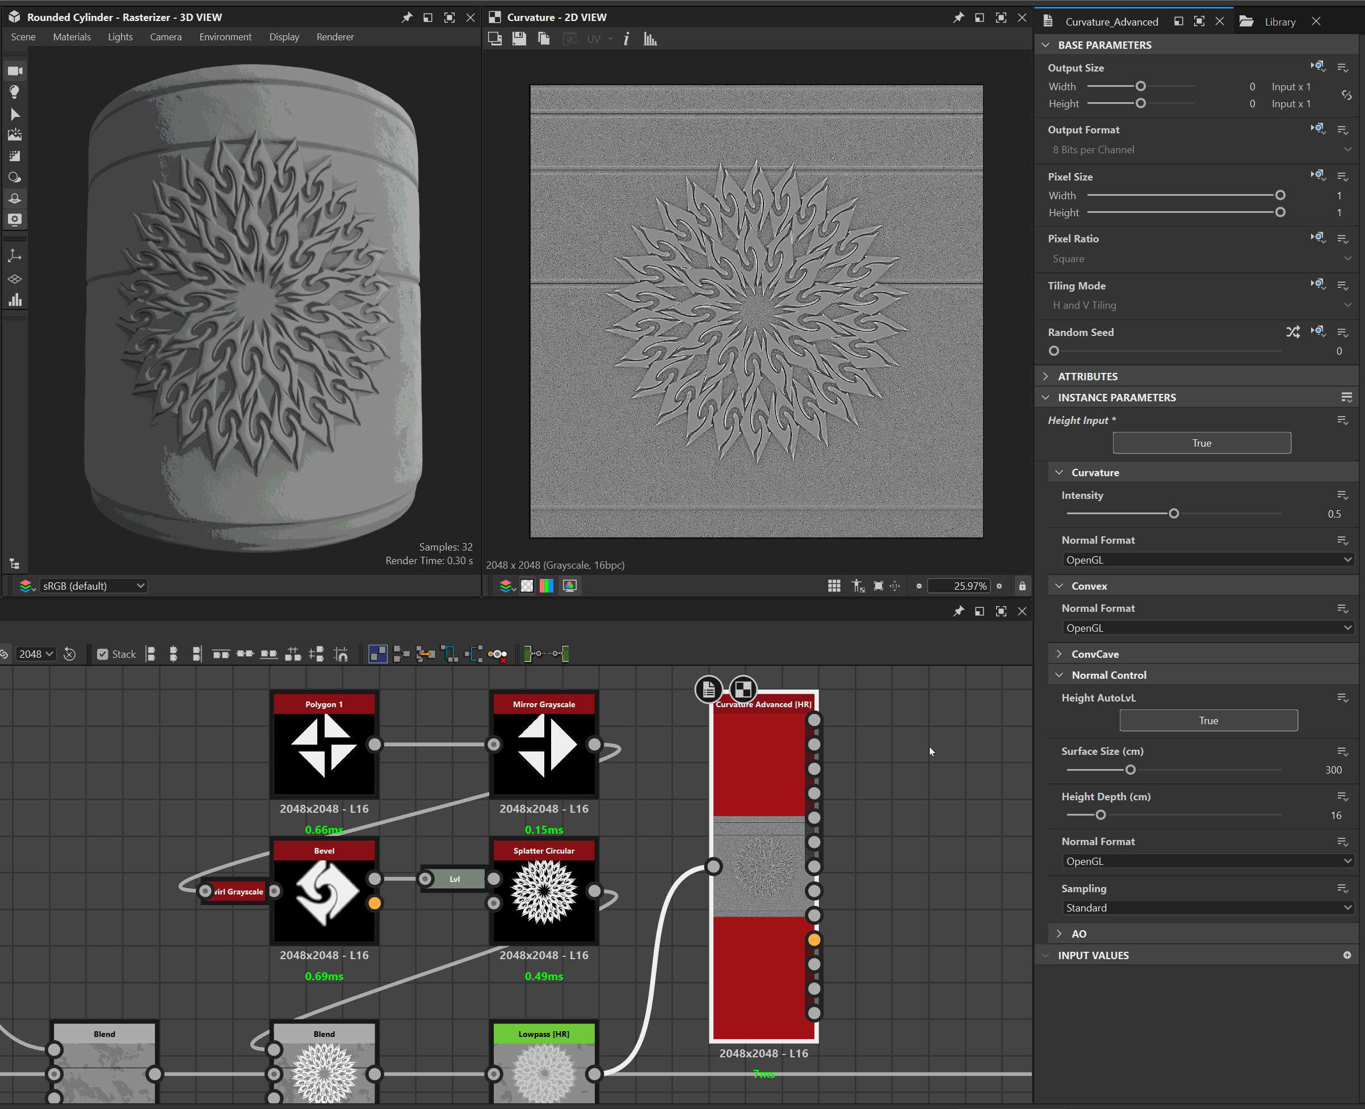Open the Materials menu in 3D view

pyautogui.click(x=72, y=37)
